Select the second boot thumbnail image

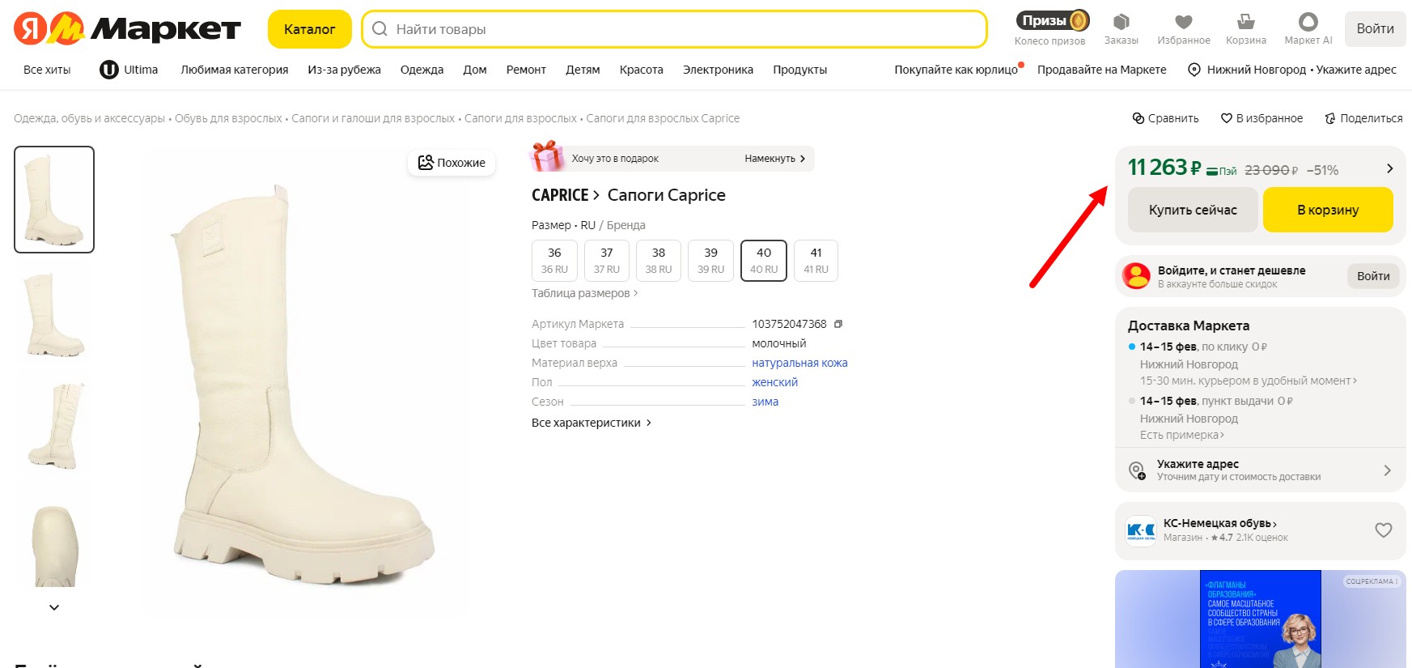(54, 313)
